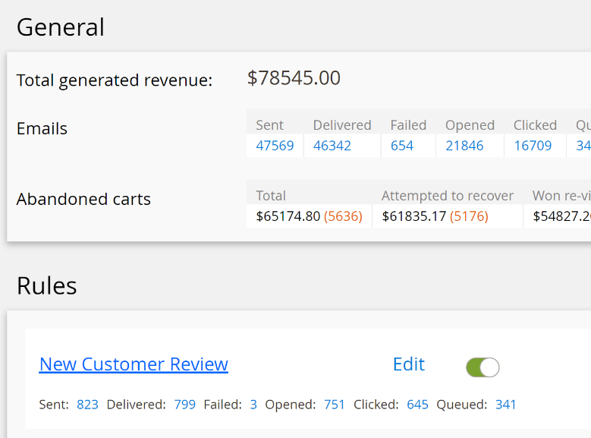
Task: Click Edit for New Customer Review
Action: click(x=408, y=364)
